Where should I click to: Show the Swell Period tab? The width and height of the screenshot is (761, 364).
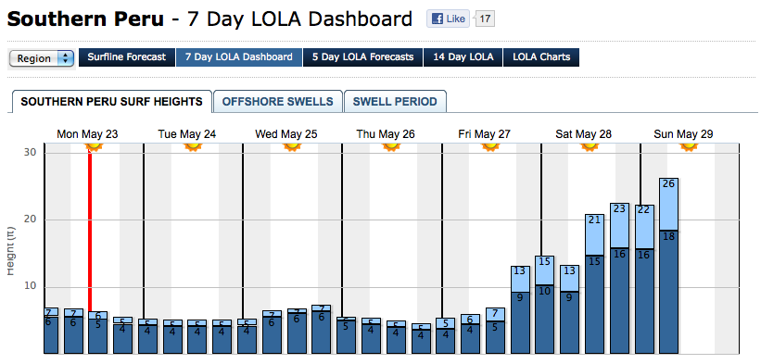pyautogui.click(x=395, y=102)
